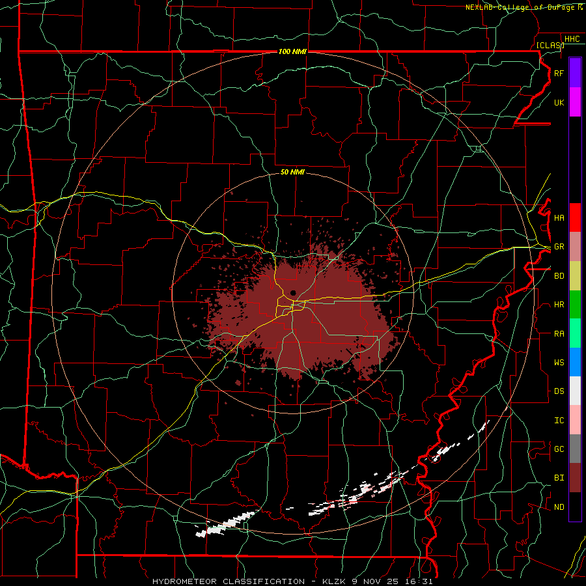Click the GR legend label

pyautogui.click(x=559, y=247)
